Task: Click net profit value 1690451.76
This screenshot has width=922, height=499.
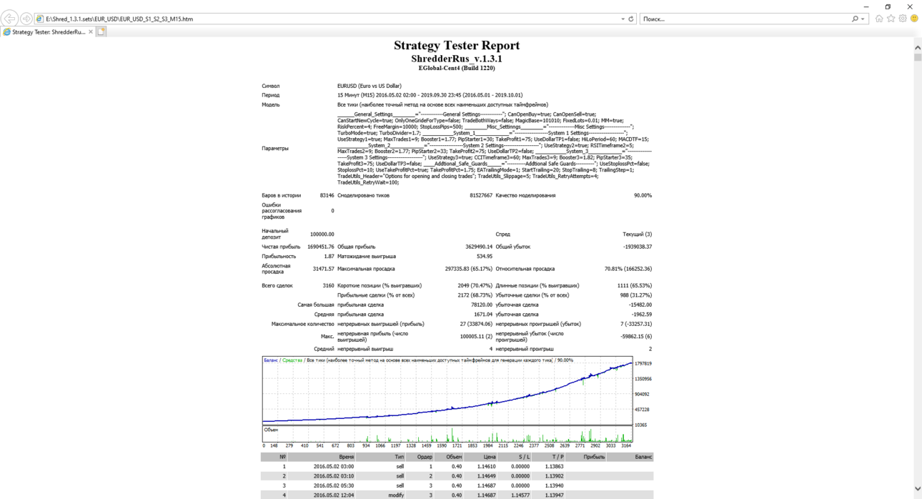Action: [x=321, y=247]
